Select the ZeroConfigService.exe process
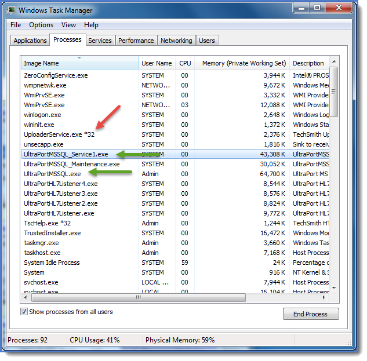 (x=175, y=75)
